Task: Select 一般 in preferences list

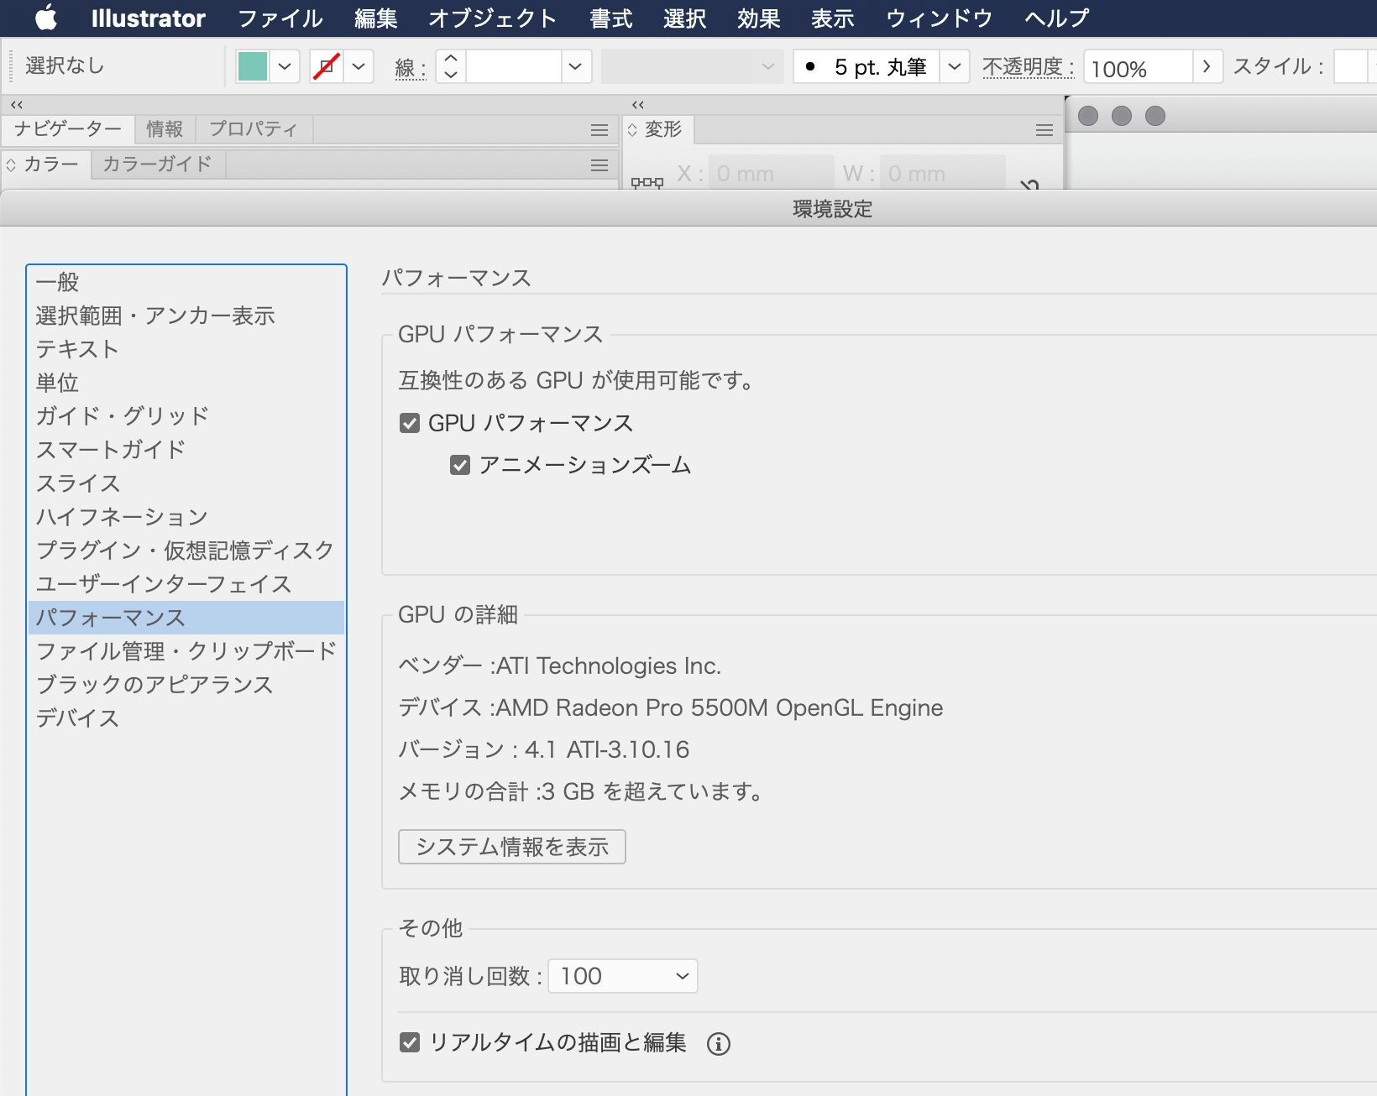Action: [x=186, y=282]
